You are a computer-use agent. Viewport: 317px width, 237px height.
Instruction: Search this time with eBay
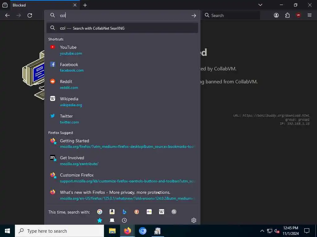(149, 212)
